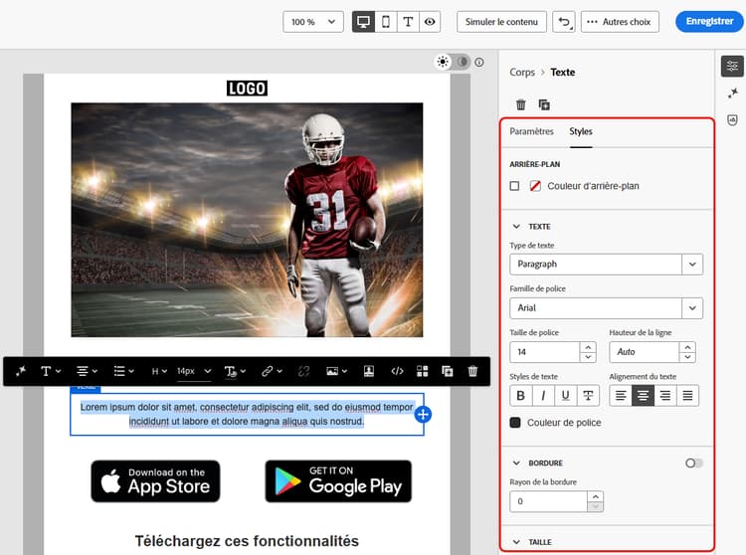The width and height of the screenshot is (746, 555).
Task: Click the AI assistant icon in text toolbar
Action: coord(21,371)
